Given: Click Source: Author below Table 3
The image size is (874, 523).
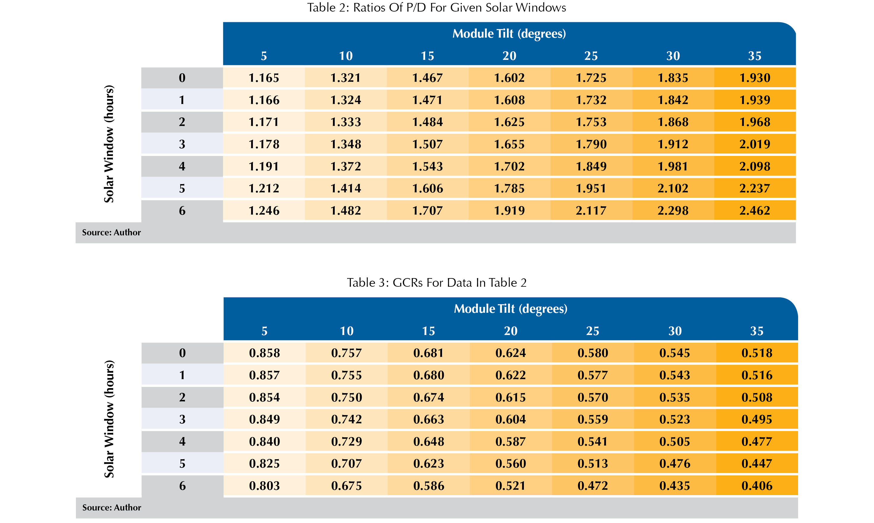Looking at the screenshot, I should coord(111,508).
